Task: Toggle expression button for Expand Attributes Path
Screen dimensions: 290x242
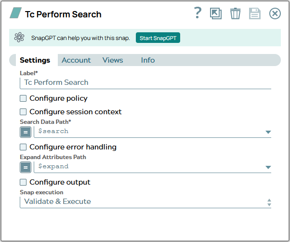Action: pyautogui.click(x=26, y=167)
